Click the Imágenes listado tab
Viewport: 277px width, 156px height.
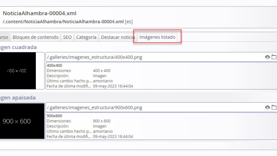pos(157,37)
